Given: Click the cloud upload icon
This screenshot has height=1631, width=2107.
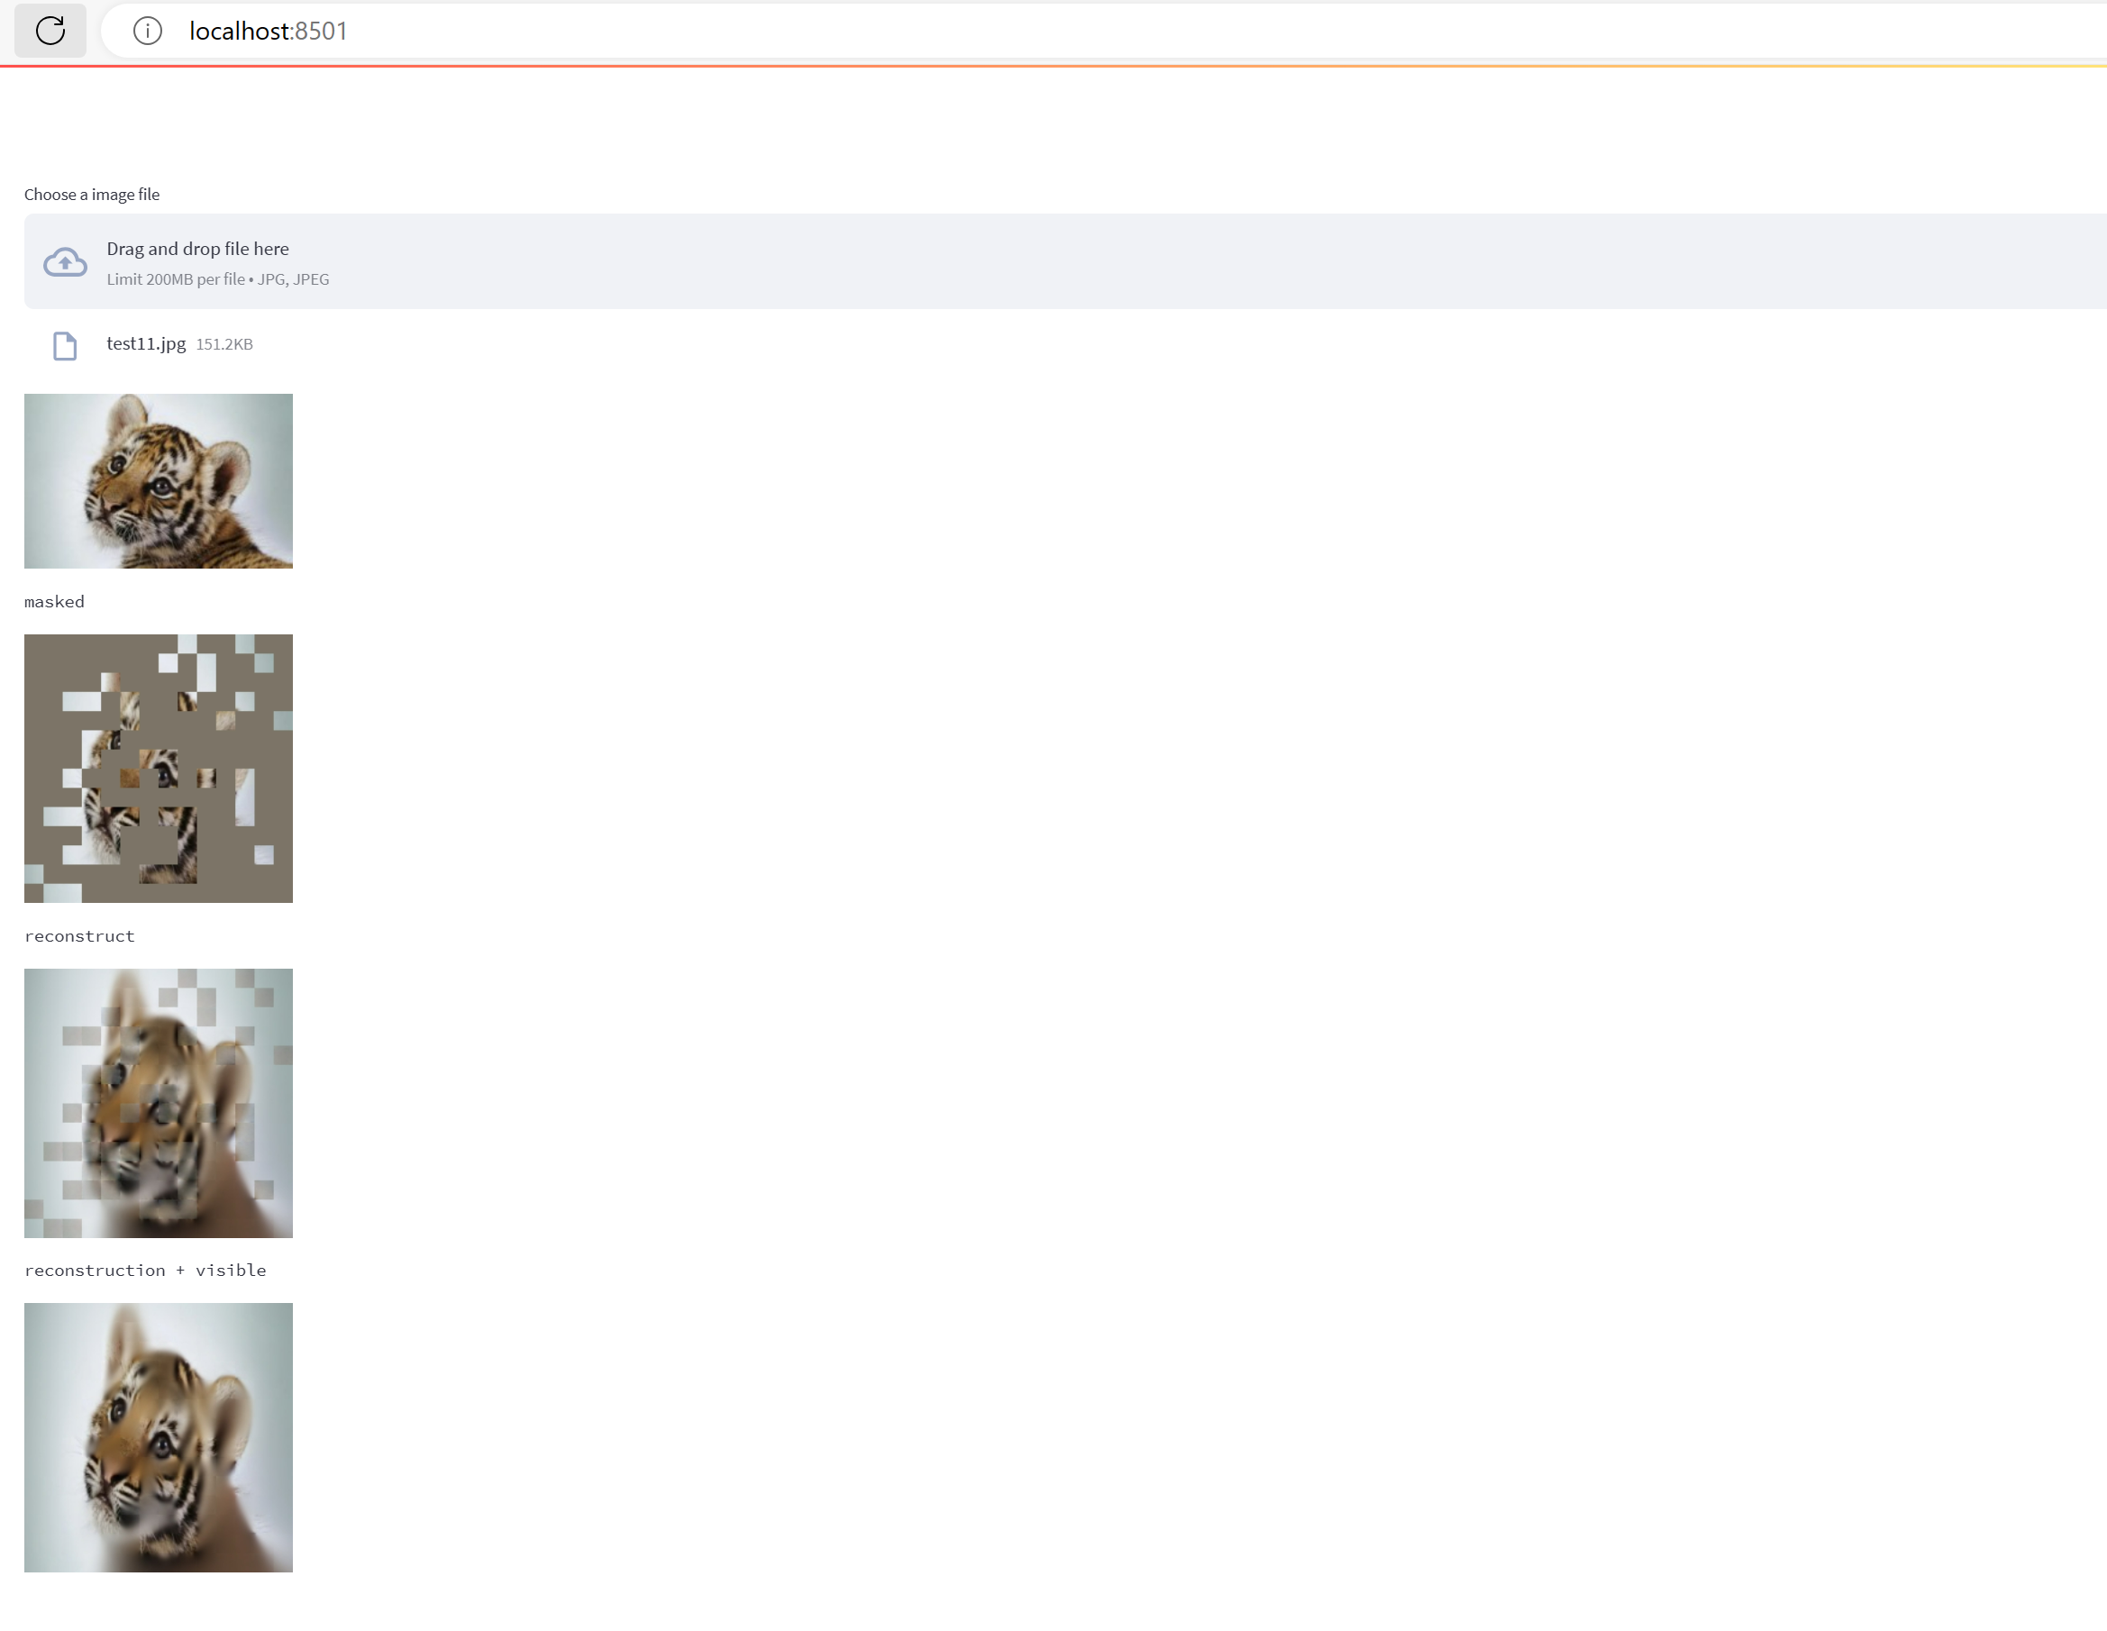Looking at the screenshot, I should (66, 262).
